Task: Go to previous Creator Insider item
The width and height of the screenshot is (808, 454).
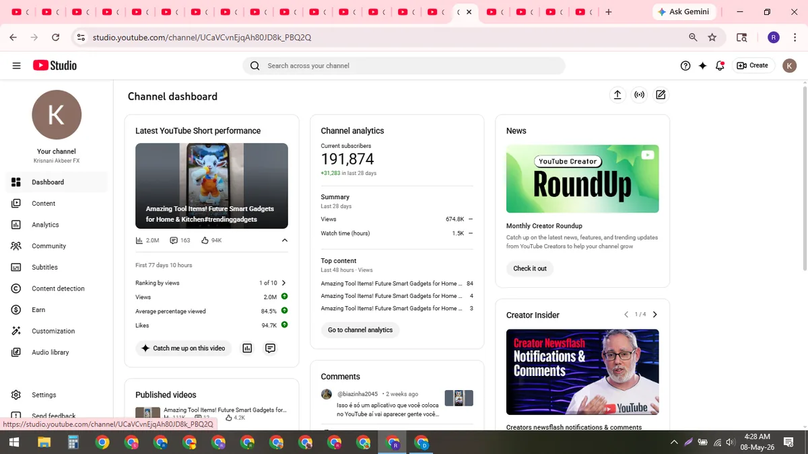Action: point(626,315)
